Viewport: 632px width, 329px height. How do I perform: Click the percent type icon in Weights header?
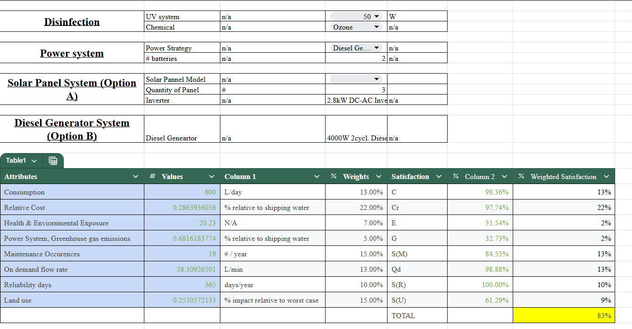tap(334, 176)
